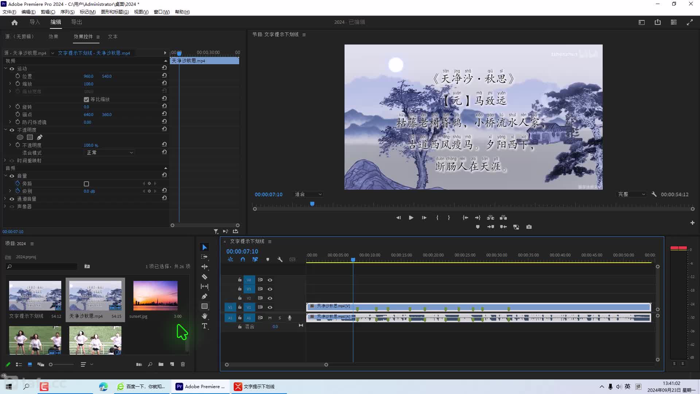Open the 剪辑 menu
The width and height of the screenshot is (700, 394).
tap(48, 12)
